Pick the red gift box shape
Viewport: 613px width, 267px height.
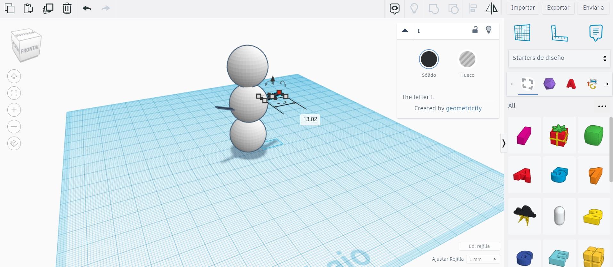pyautogui.click(x=559, y=135)
